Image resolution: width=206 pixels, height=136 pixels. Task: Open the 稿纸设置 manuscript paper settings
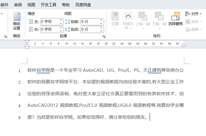pyautogui.click(x=17, y=21)
